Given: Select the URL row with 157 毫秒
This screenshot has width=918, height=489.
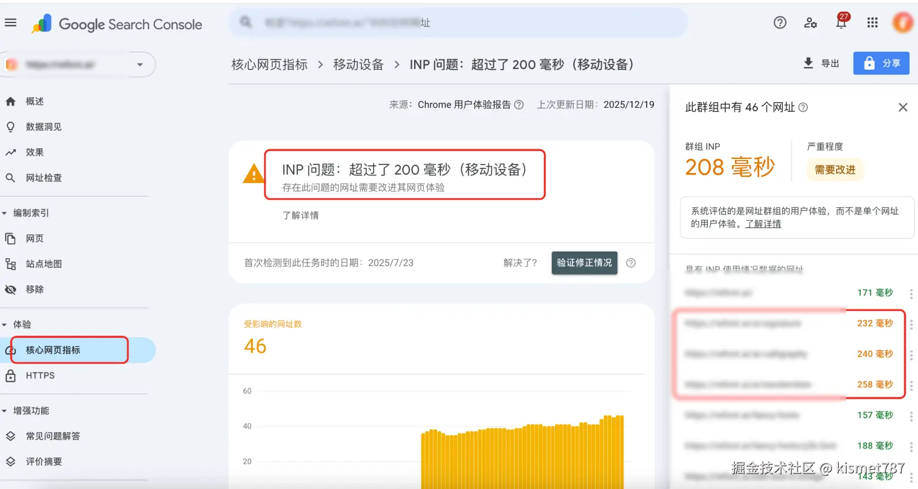Looking at the screenshot, I should point(789,415).
